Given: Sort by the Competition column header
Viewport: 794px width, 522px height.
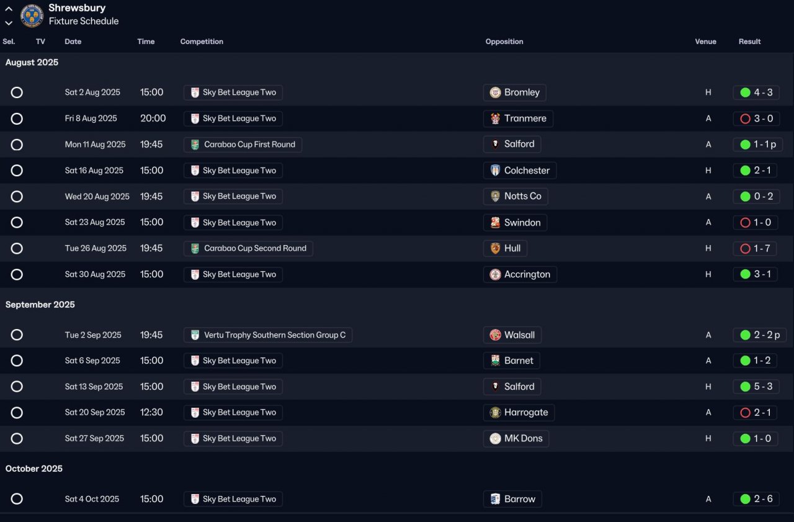Looking at the screenshot, I should 202,42.
